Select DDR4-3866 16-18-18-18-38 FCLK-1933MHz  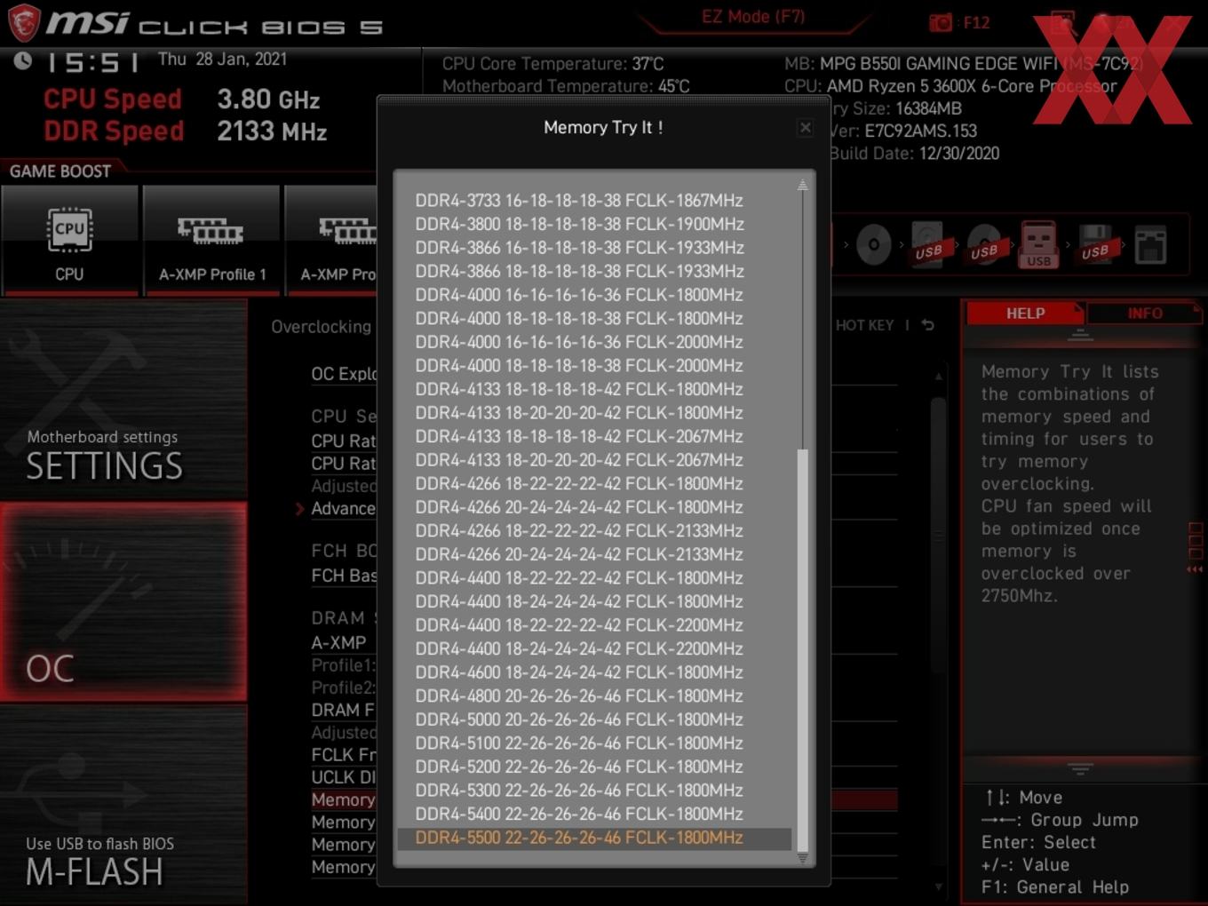(x=579, y=248)
